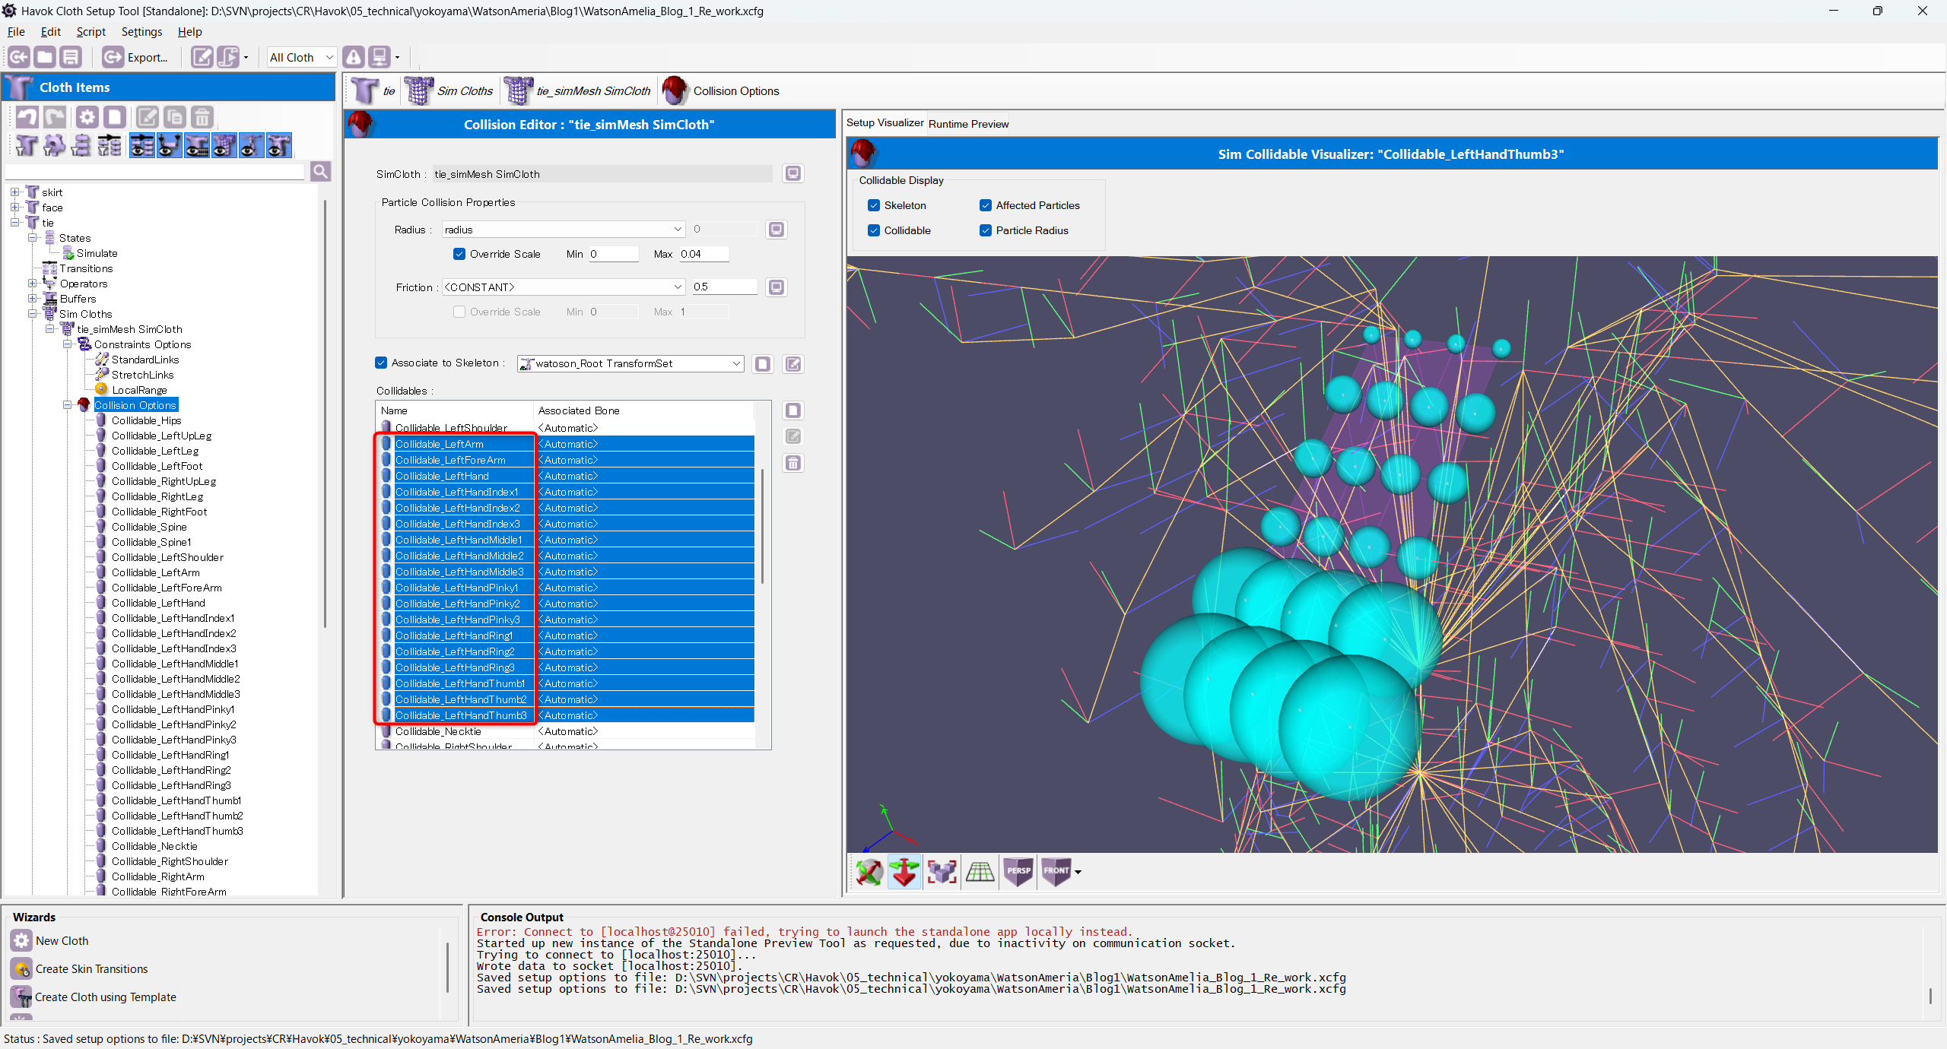The height and width of the screenshot is (1049, 1947).
Task: Click the delete trash icon beside Collidables list
Action: [792, 463]
